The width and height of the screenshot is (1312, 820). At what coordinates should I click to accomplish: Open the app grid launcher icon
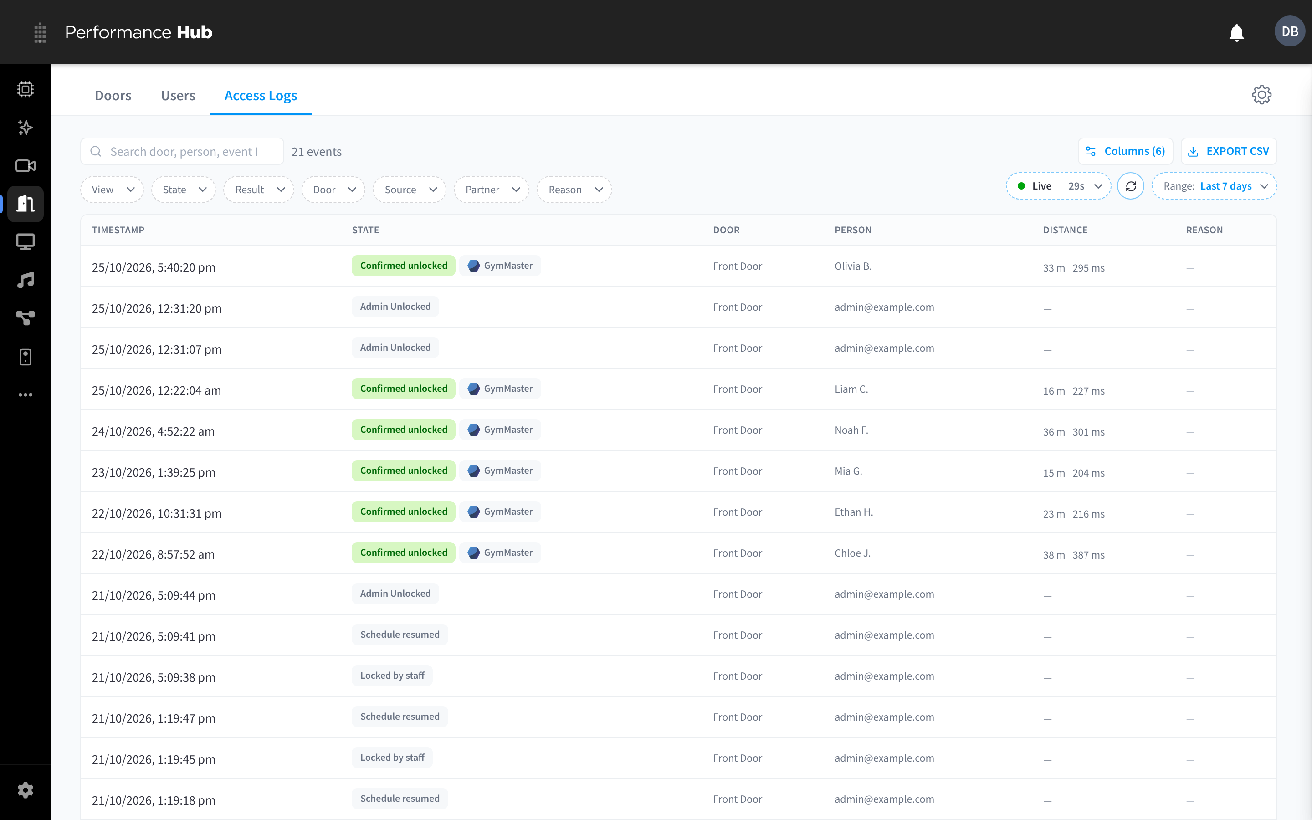(40, 32)
